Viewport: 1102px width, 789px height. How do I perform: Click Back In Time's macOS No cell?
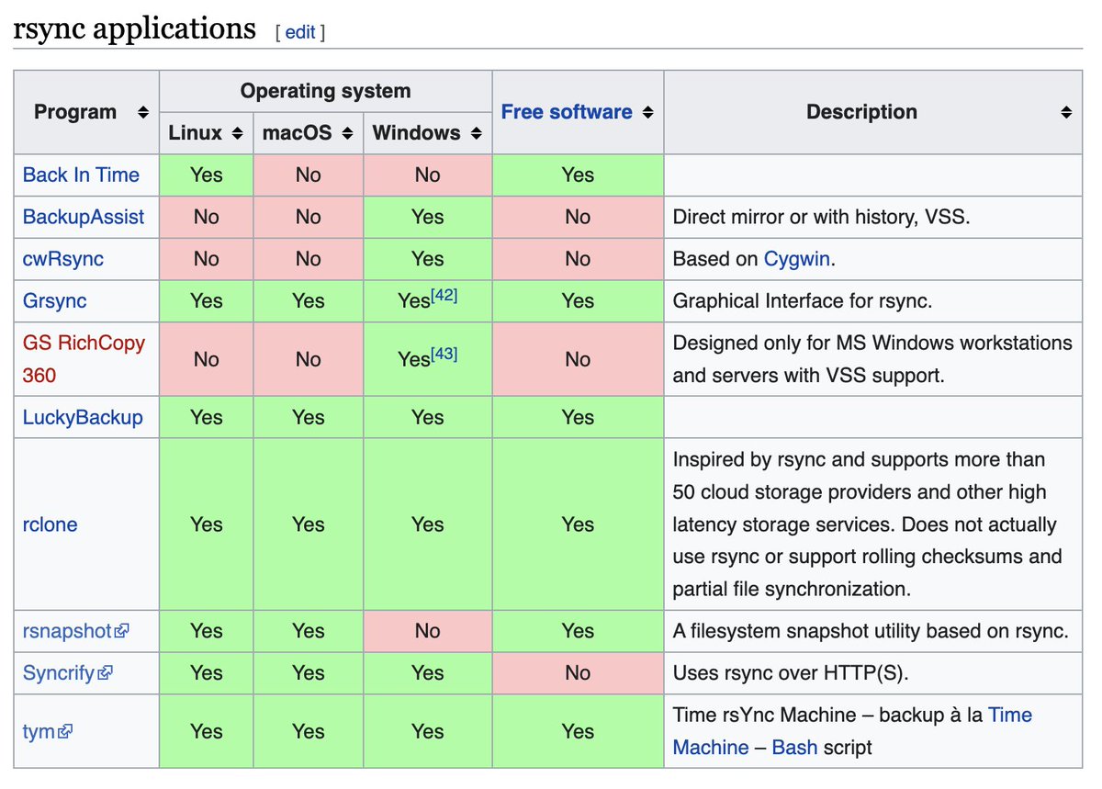pos(309,175)
